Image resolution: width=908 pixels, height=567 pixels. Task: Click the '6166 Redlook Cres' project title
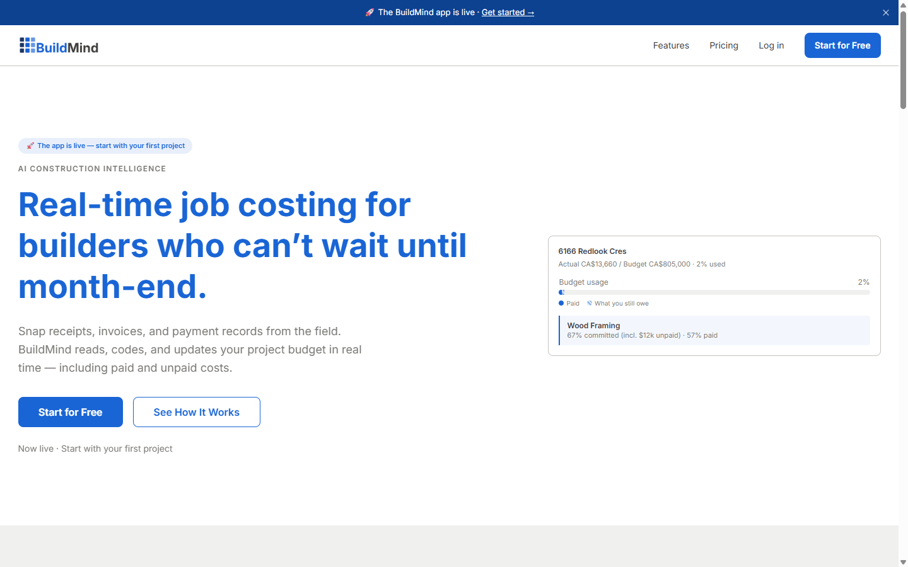(x=592, y=251)
